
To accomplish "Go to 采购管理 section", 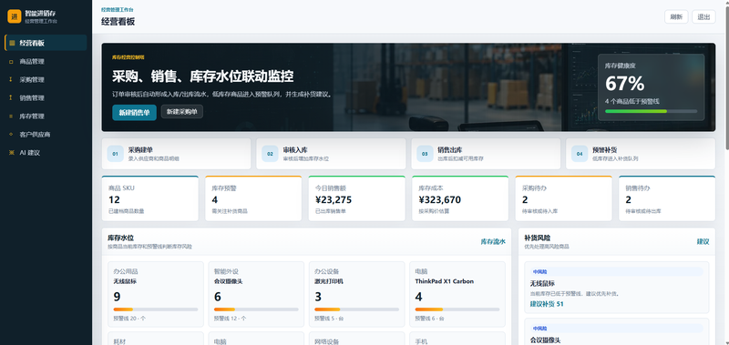I will (x=46, y=79).
